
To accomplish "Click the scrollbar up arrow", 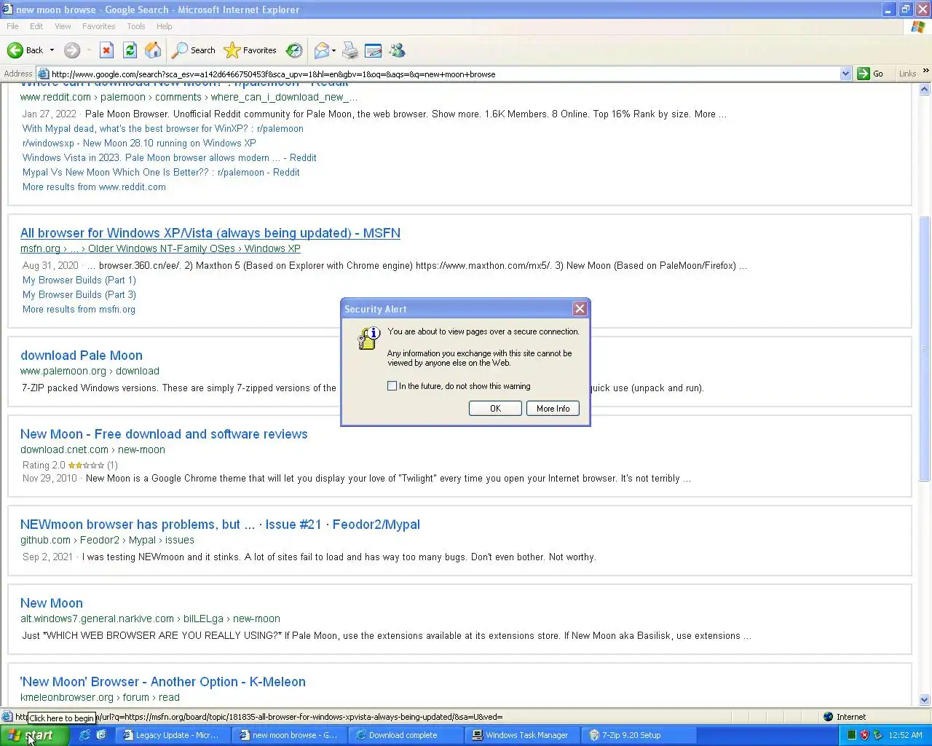I will point(925,90).
